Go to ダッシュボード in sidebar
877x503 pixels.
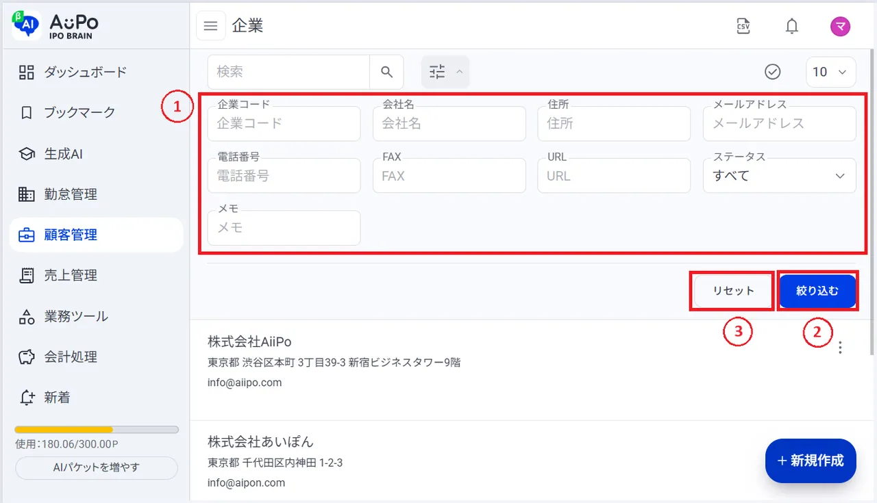(x=97, y=72)
